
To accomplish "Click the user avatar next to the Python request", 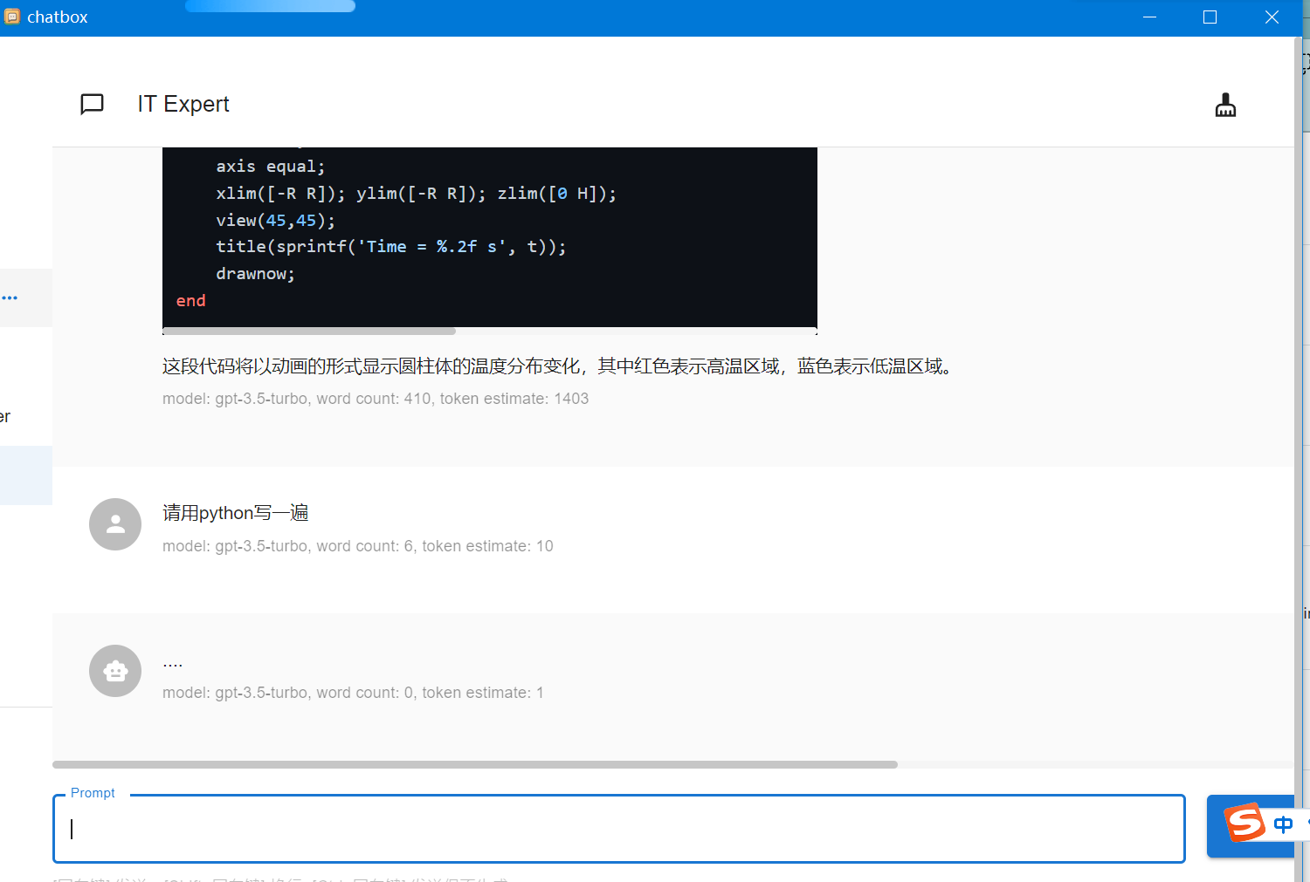I will coord(114,524).
